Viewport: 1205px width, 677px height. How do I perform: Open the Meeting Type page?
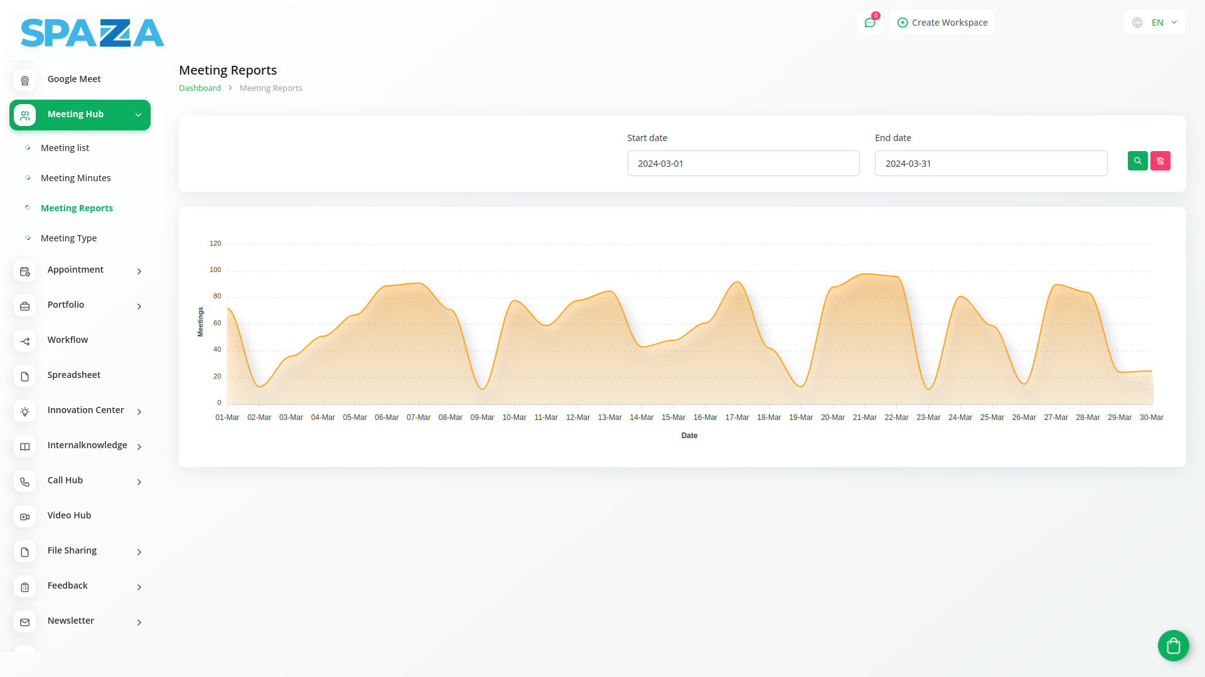click(68, 238)
